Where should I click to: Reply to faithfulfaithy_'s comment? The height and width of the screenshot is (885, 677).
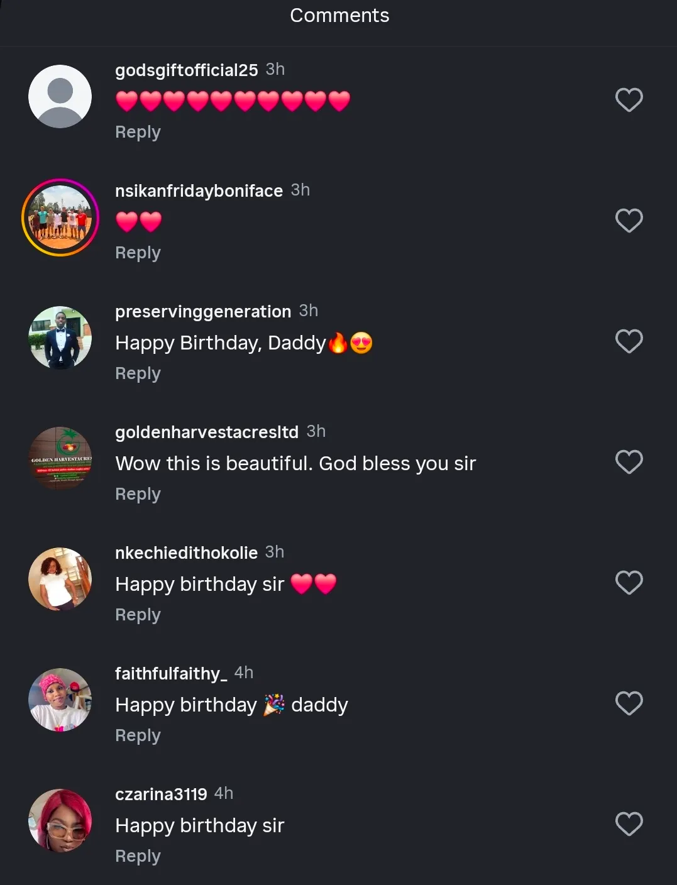point(138,735)
